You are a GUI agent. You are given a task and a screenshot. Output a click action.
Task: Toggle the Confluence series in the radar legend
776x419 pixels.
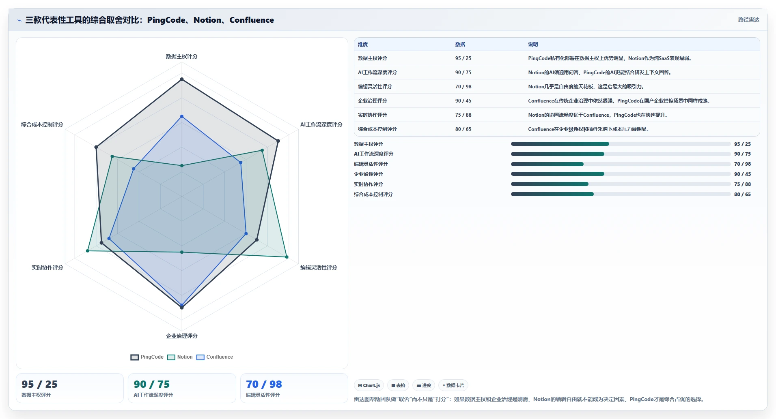pos(215,357)
